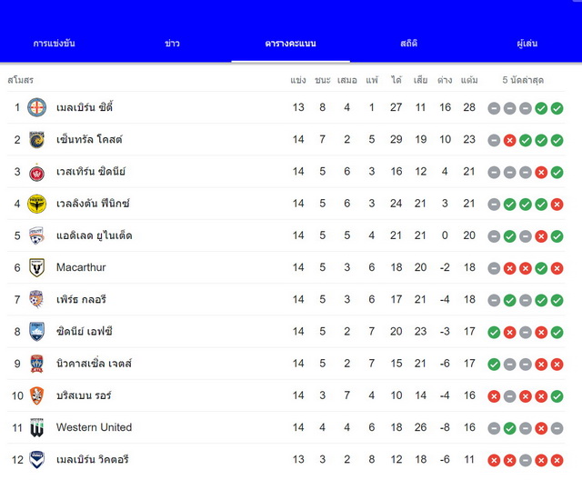Open the Macarthur team name link

coord(81,267)
